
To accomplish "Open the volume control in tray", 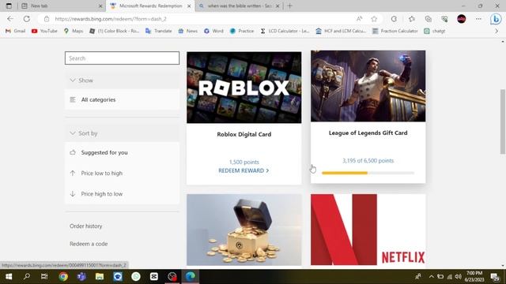I will pos(458,277).
